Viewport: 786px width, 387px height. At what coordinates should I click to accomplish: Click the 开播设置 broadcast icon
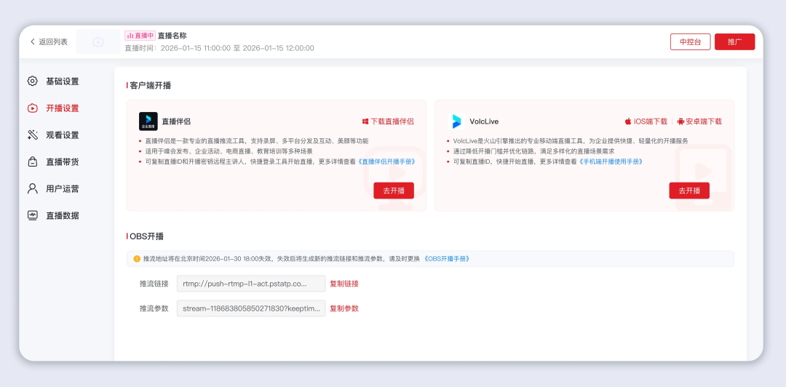(32, 108)
